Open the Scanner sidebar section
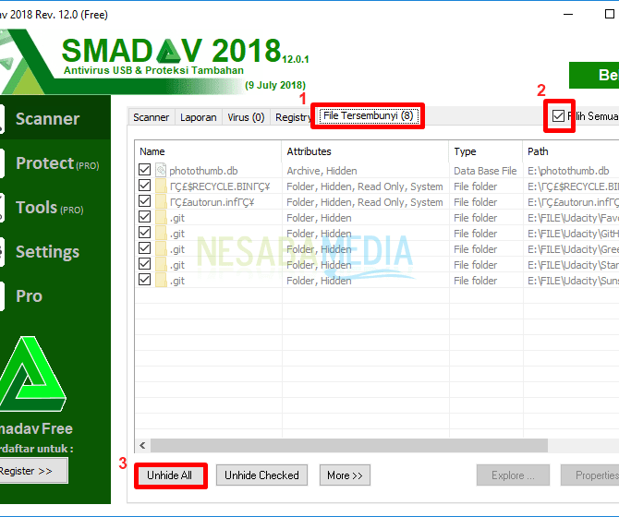Image resolution: width=619 pixels, height=517 pixels. pyautogui.click(x=55, y=118)
